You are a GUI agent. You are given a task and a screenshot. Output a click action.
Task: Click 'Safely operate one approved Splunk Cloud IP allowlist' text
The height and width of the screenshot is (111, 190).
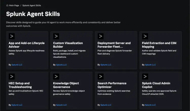[x=159, y=92]
